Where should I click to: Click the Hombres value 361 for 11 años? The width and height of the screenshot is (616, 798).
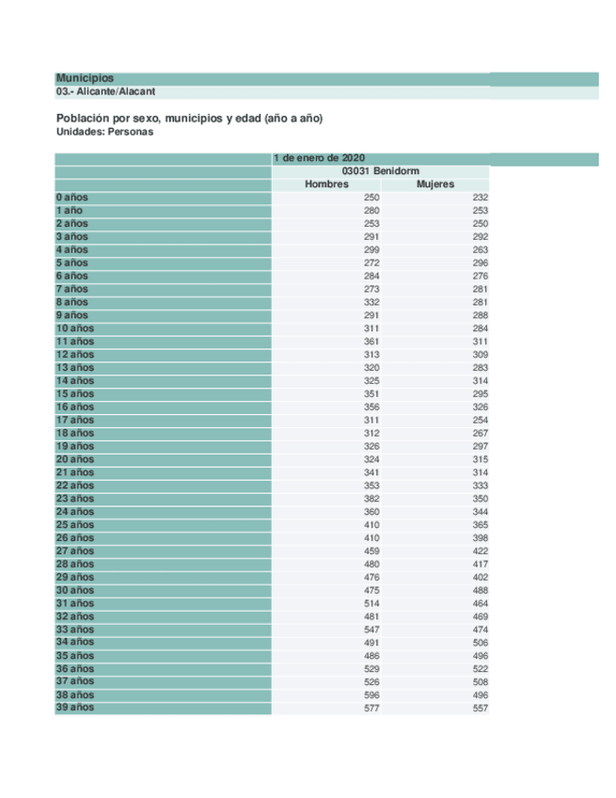(x=371, y=342)
